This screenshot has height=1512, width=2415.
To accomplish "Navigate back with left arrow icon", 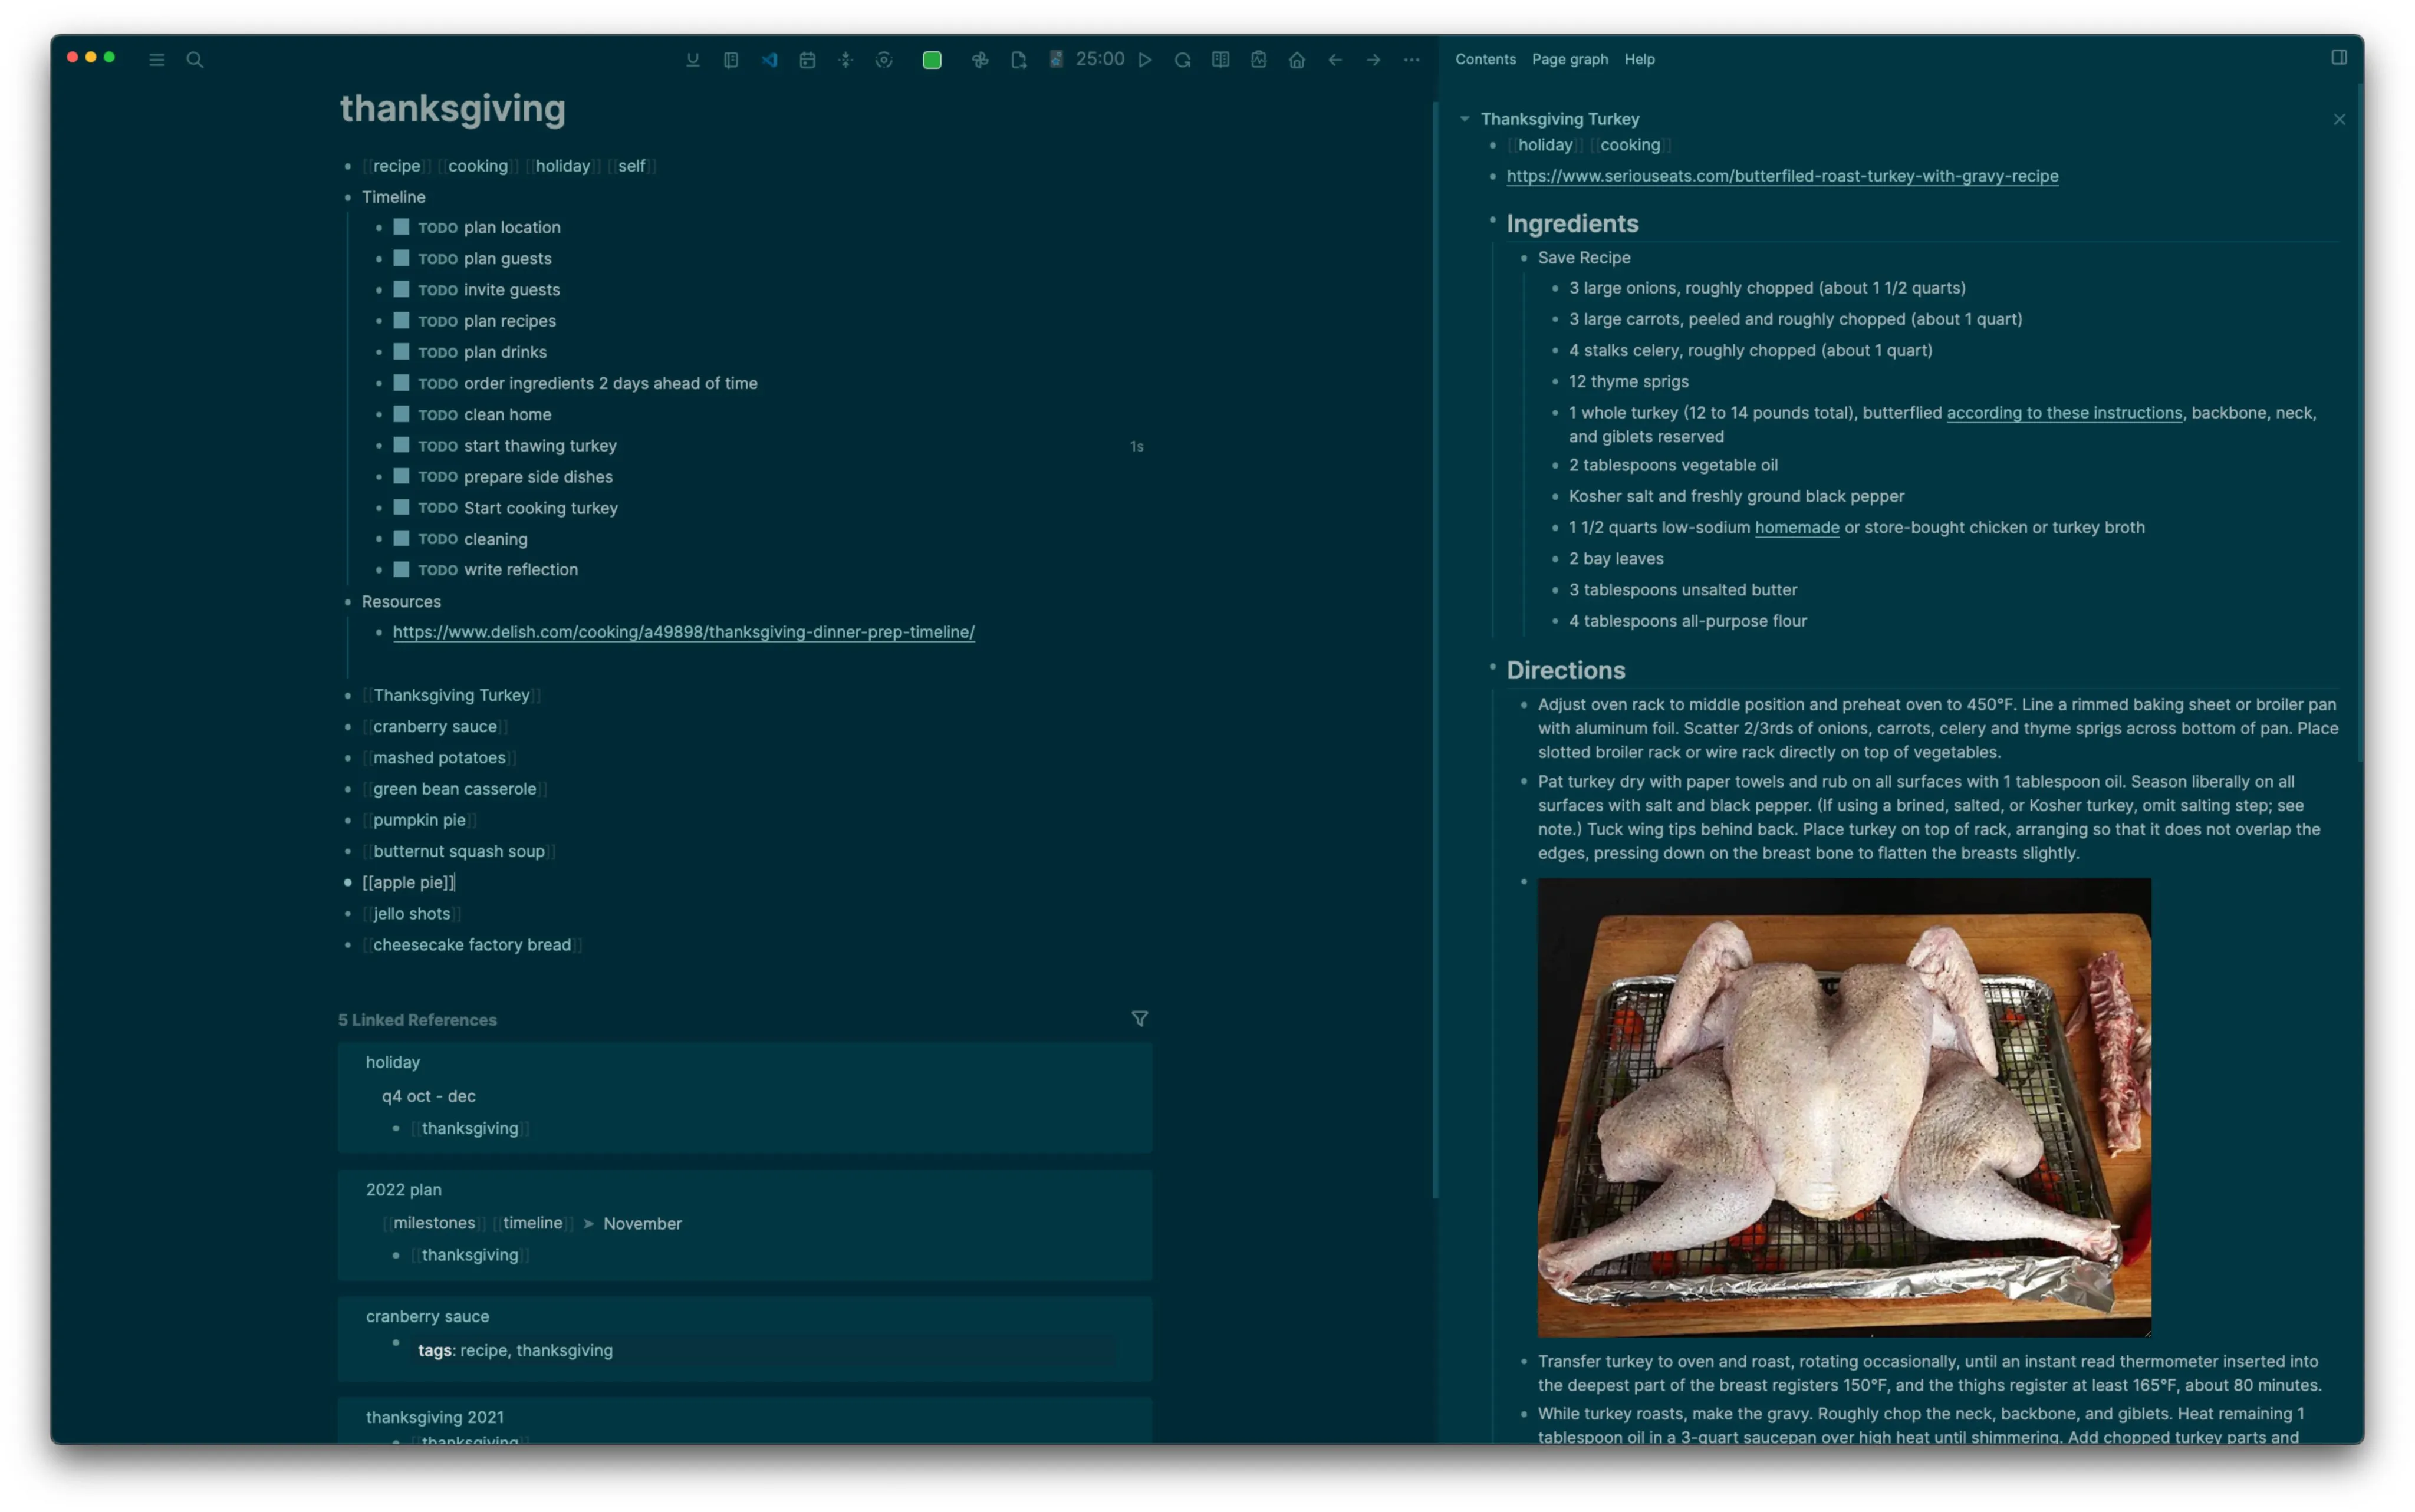I will point(1335,60).
